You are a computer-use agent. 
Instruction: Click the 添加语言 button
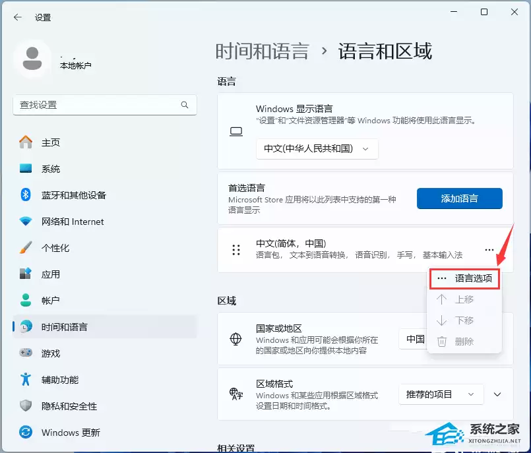(x=460, y=198)
